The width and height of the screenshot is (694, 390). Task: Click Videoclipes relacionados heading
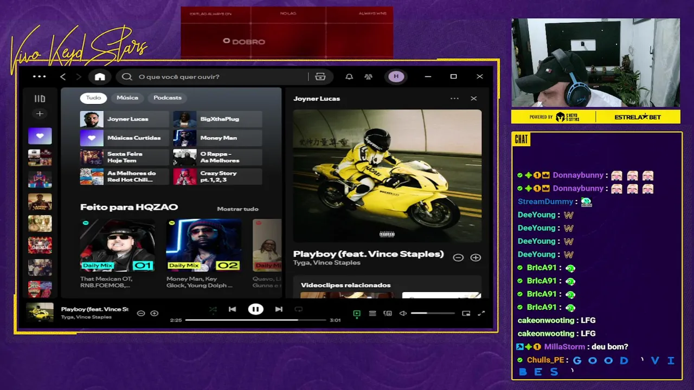346,285
